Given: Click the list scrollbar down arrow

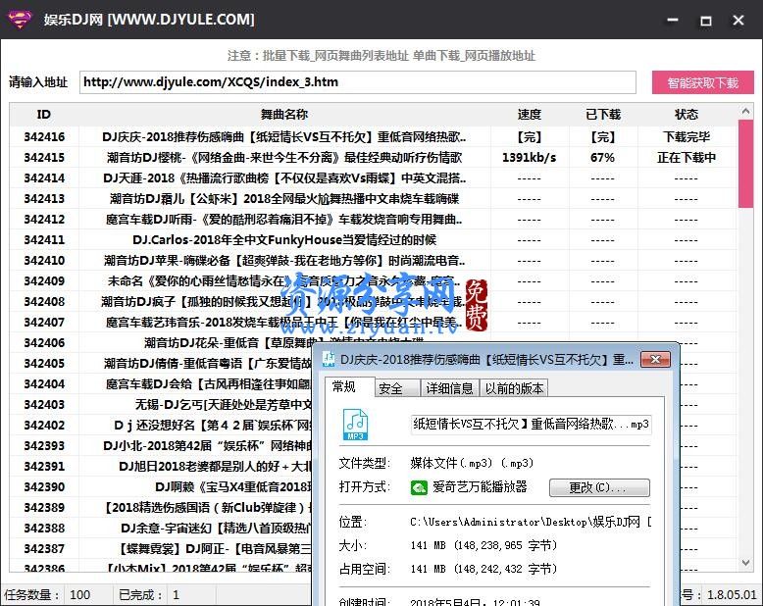Looking at the screenshot, I should click(x=745, y=563).
